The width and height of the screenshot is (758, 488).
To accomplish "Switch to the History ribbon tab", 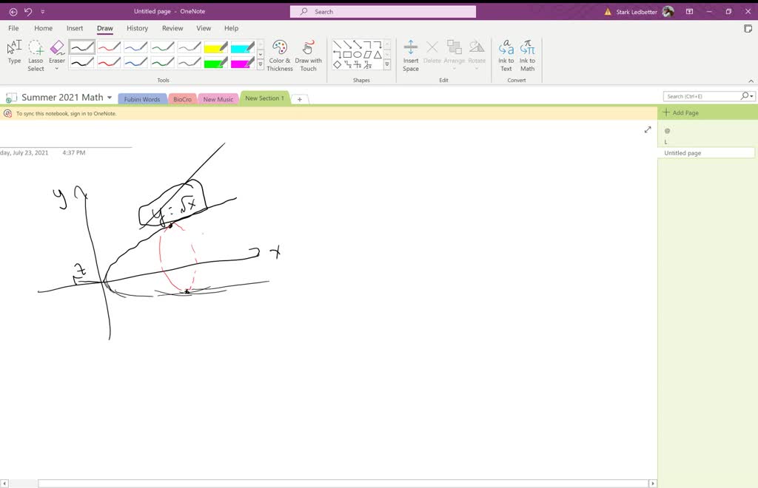I will 137,28.
